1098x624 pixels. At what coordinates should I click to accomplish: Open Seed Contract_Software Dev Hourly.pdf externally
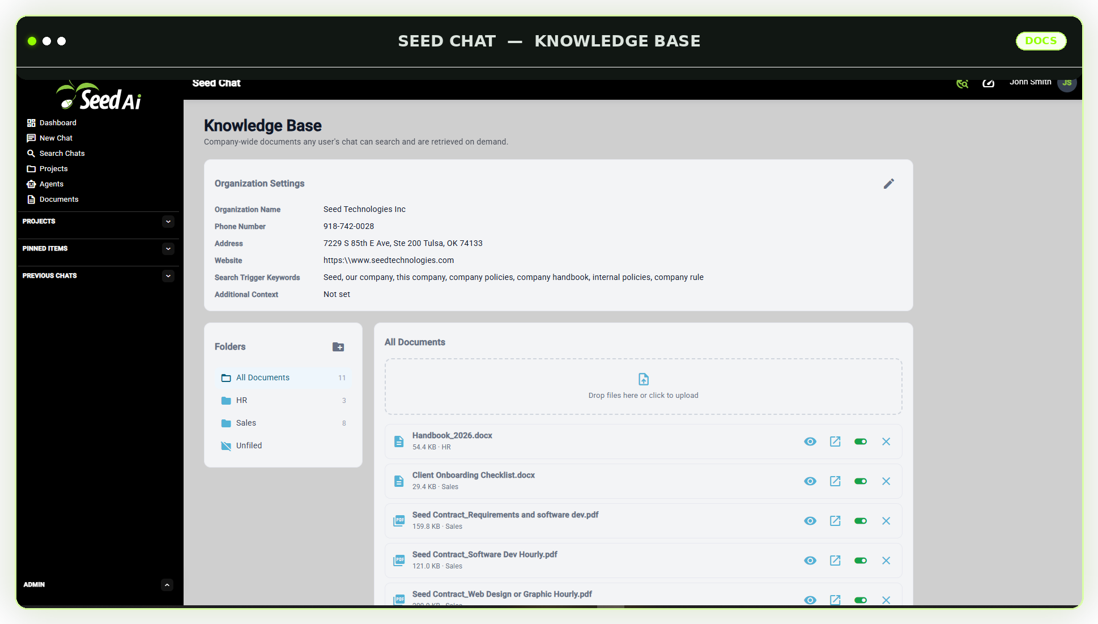pos(835,561)
